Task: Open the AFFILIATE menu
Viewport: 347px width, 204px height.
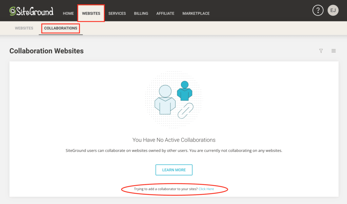Action: pyautogui.click(x=165, y=14)
